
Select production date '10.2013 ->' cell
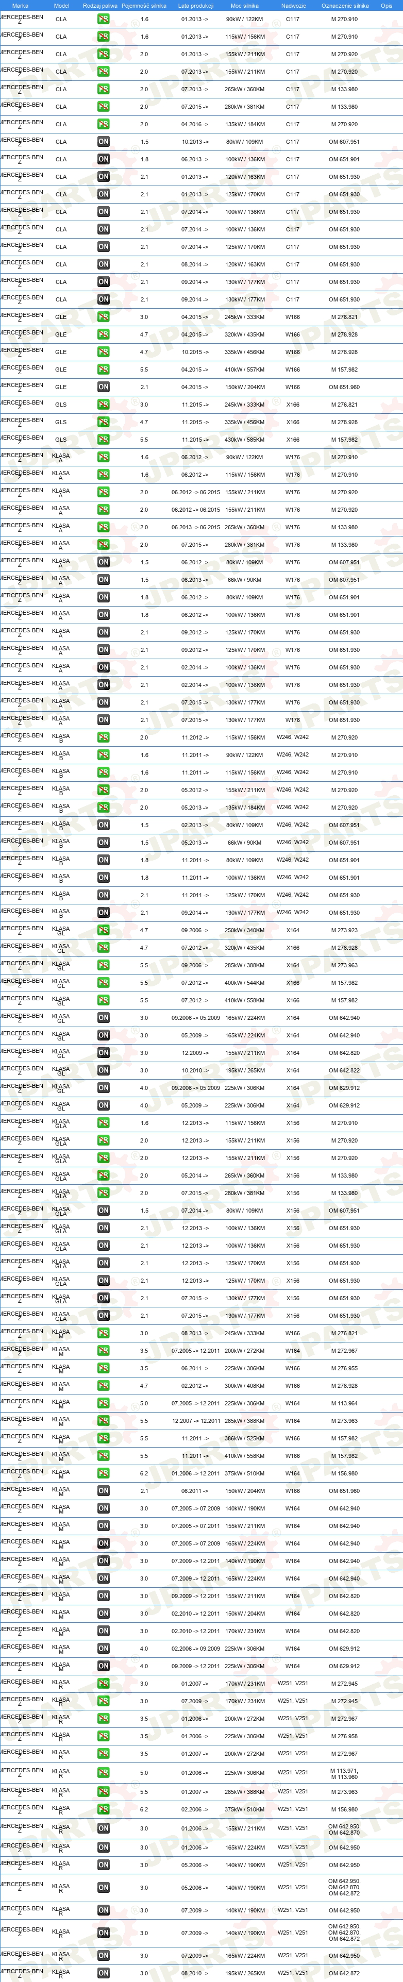coord(195,142)
